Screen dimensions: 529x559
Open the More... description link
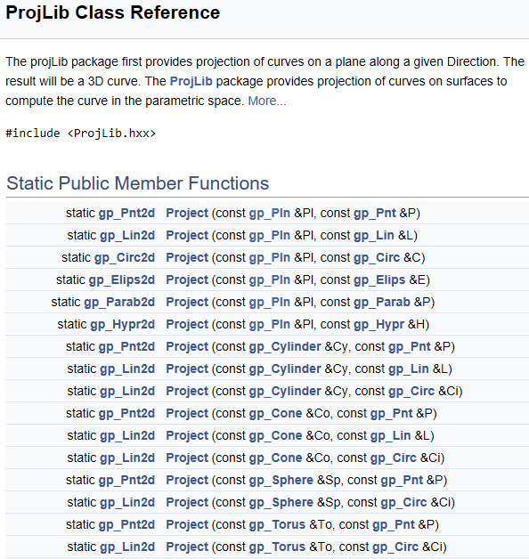tap(267, 101)
